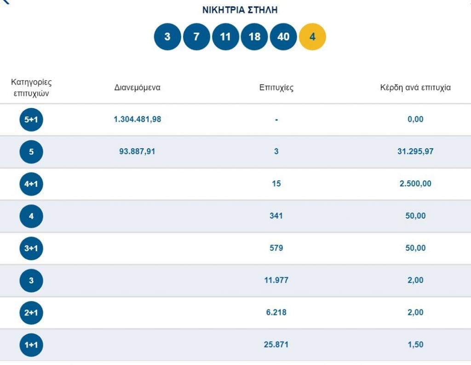Click the Επιτυχίες column header

276,88
